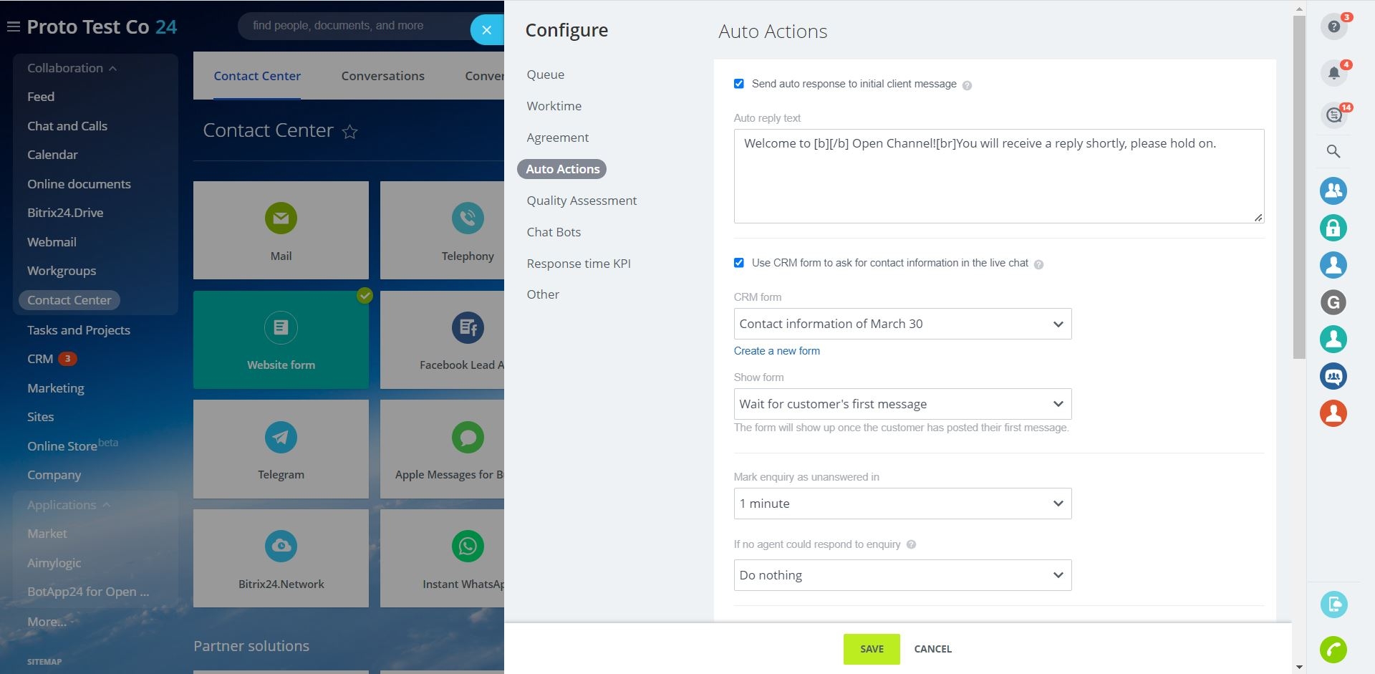1375x674 pixels.
Task: Open Mark enquiry as unanswered dropdown
Action: pos(902,504)
